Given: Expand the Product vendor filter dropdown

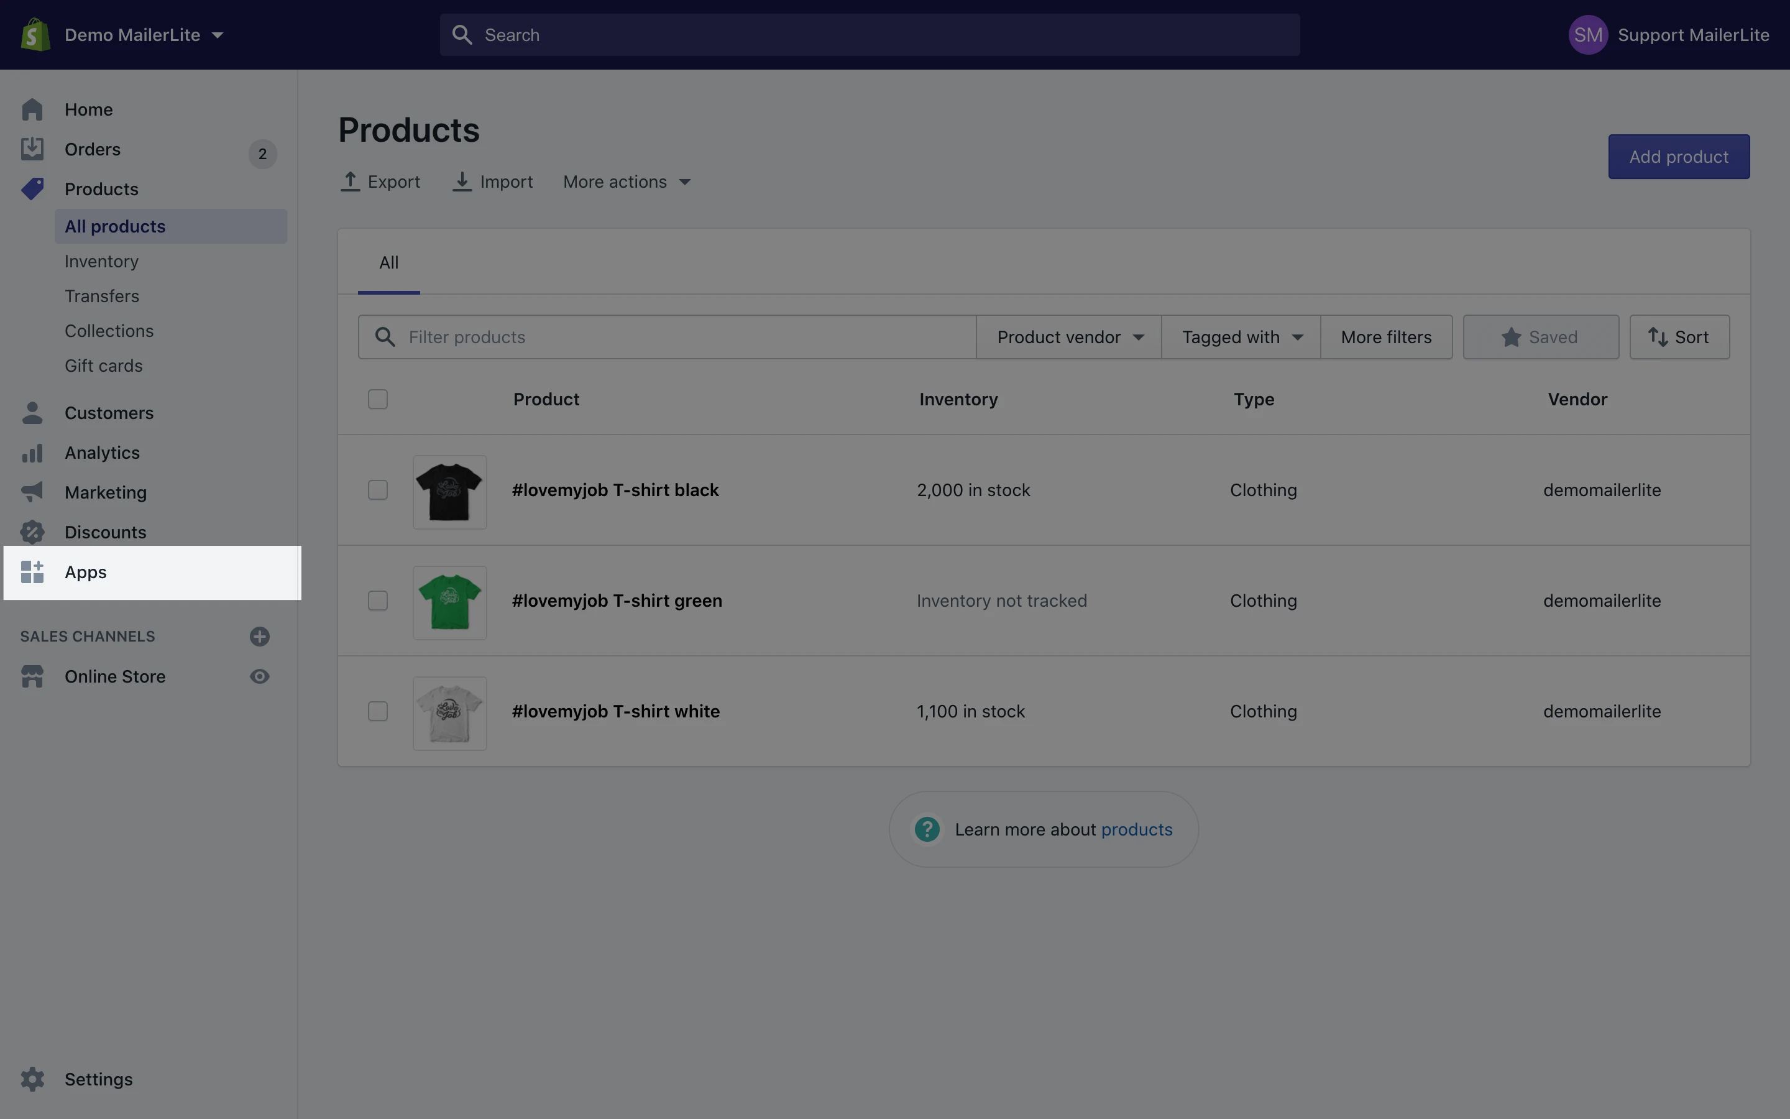Looking at the screenshot, I should (x=1069, y=338).
